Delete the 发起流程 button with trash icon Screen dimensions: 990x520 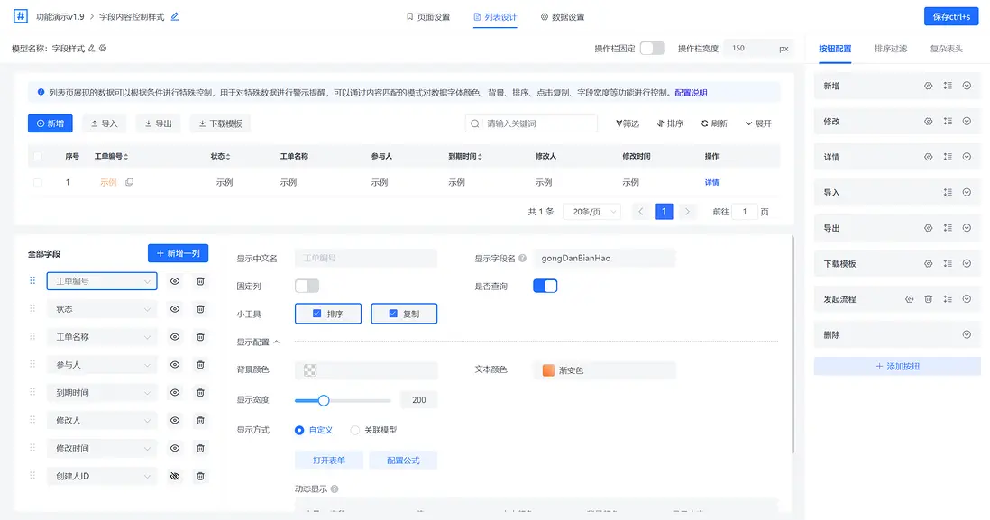click(x=929, y=298)
